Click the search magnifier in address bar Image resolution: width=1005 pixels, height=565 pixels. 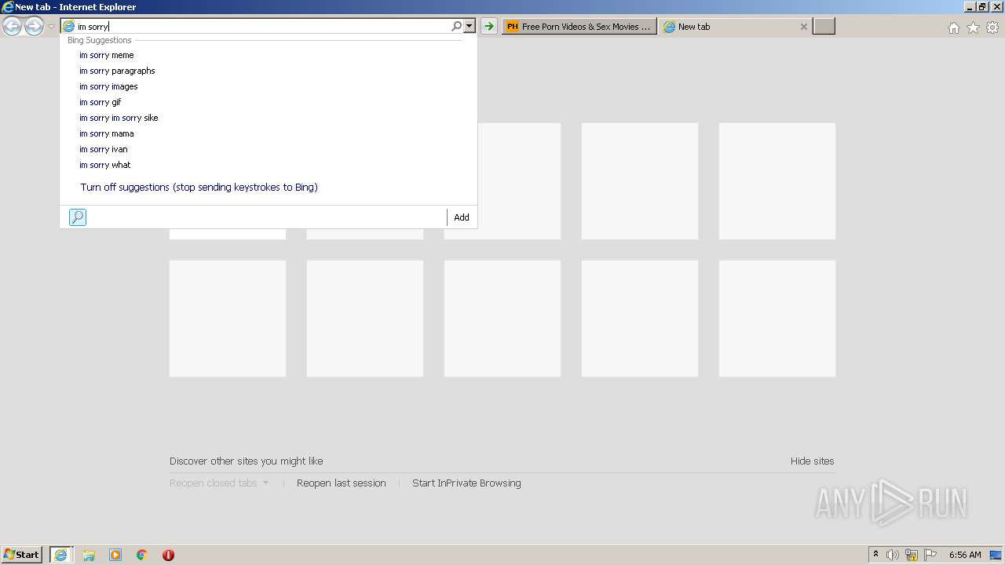coord(456,27)
